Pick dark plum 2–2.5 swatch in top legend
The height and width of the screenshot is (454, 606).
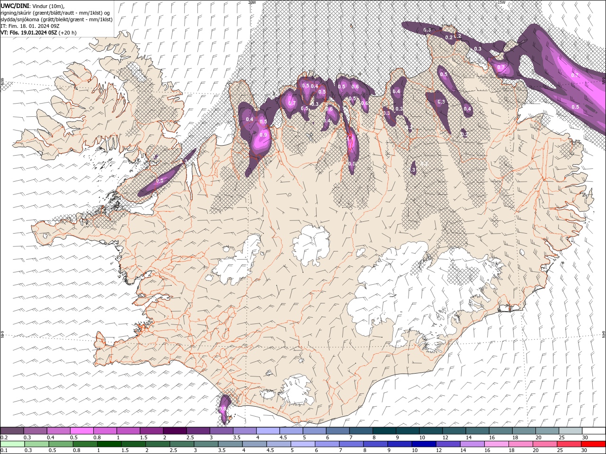[x=174, y=431]
